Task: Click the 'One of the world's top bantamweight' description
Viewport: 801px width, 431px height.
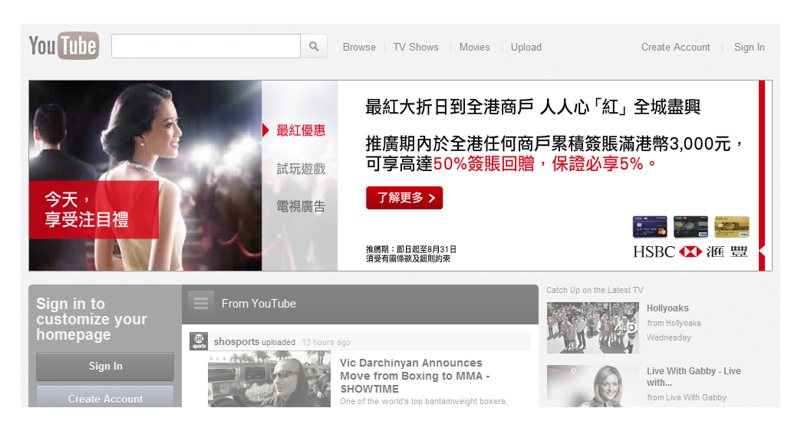Action: click(424, 401)
